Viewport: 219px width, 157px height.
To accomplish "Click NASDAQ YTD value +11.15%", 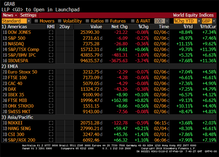I will (x=184, y=44).
